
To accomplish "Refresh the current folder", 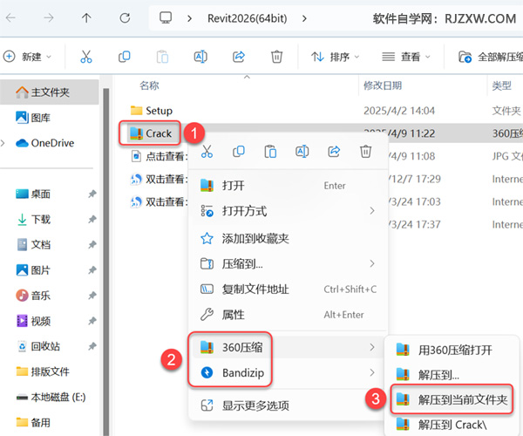I will tap(125, 18).
